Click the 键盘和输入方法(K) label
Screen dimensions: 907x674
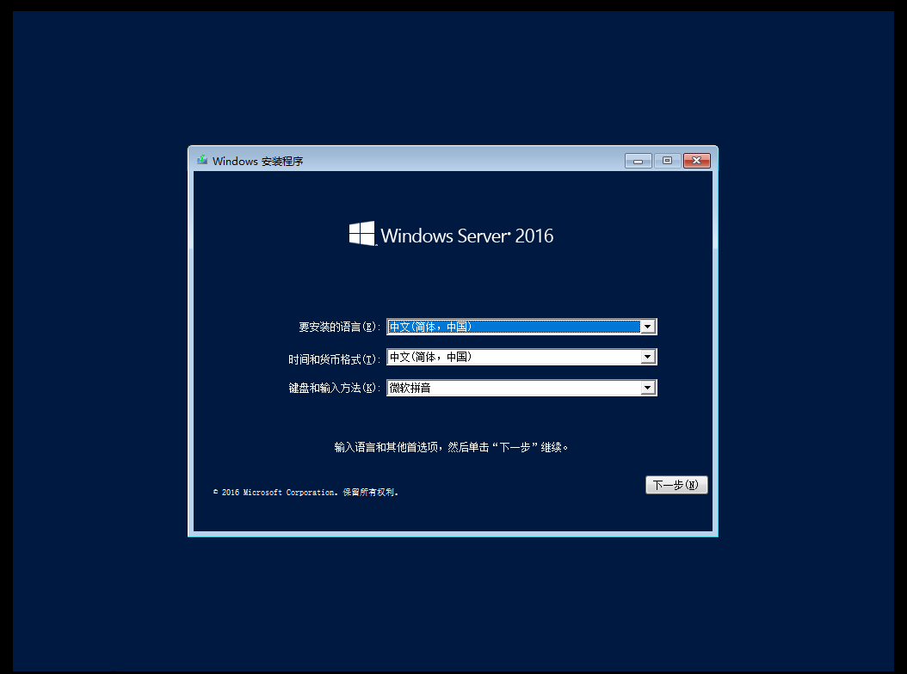tap(334, 388)
